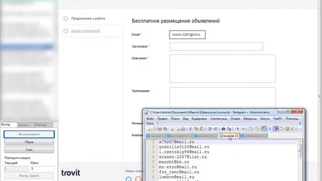Click the Текущий loop count field
The width and height of the screenshot is (322, 181).
(x=16, y=169)
